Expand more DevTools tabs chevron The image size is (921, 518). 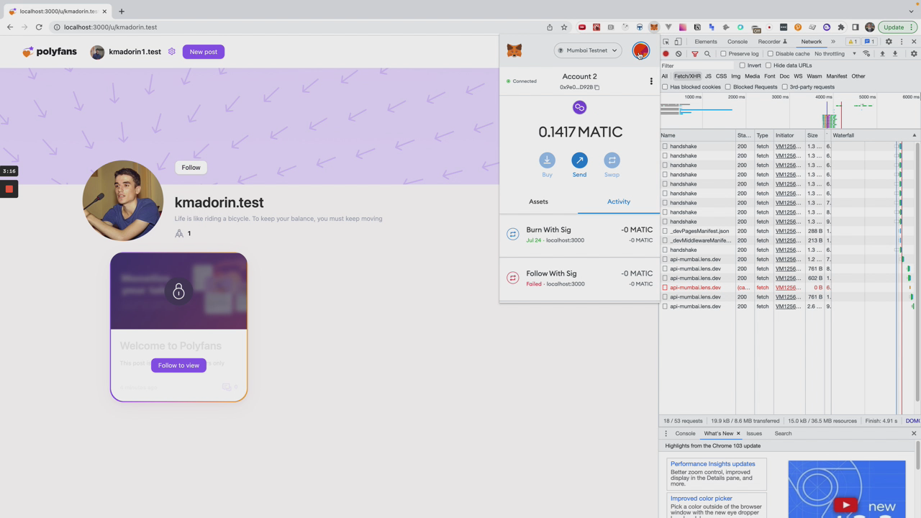[833, 42]
